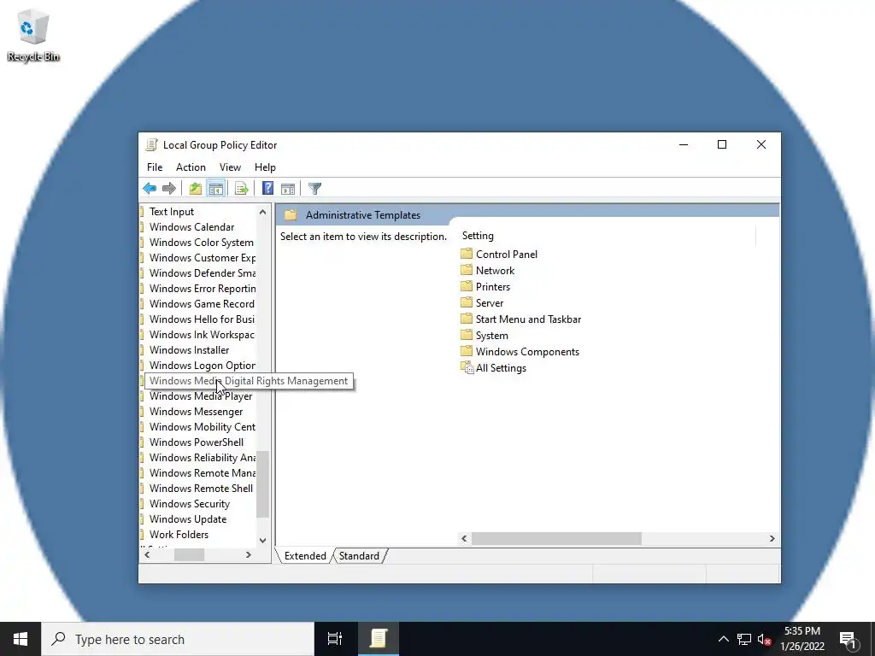The image size is (875, 656).
Task: Click the All Settings icon
Action: point(467,367)
